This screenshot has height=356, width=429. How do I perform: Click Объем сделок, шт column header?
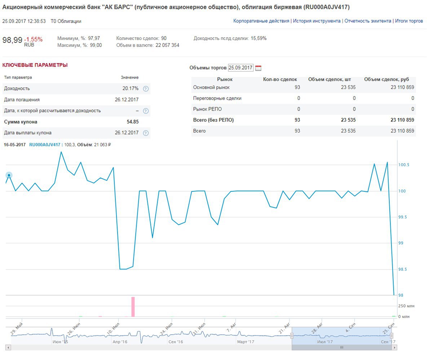click(330, 79)
